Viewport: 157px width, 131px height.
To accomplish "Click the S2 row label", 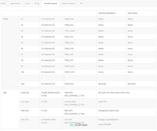I will click(22, 25).
